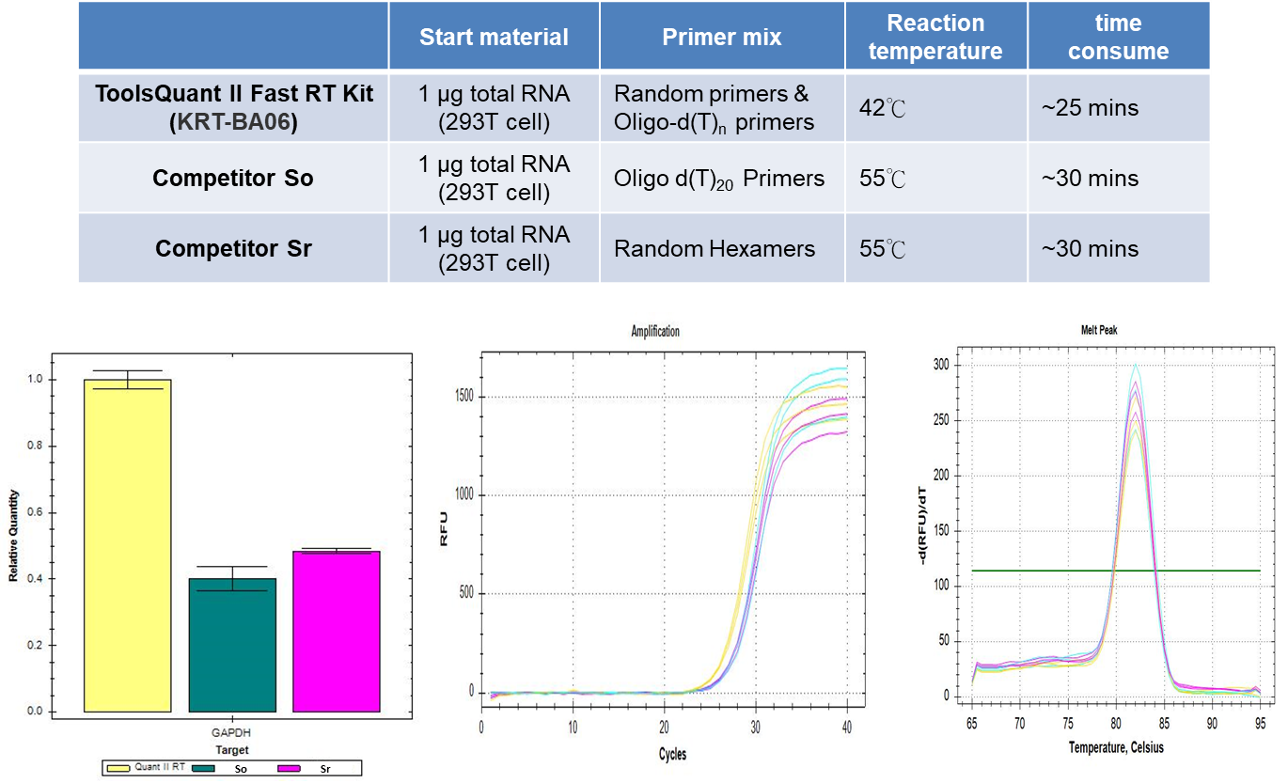Click the 'Amplification' chart title
The image size is (1288, 783).
click(x=655, y=332)
